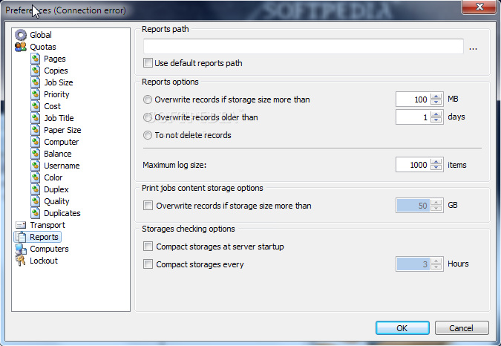Click the Color quota icon
The image size is (501, 346).
point(36,177)
